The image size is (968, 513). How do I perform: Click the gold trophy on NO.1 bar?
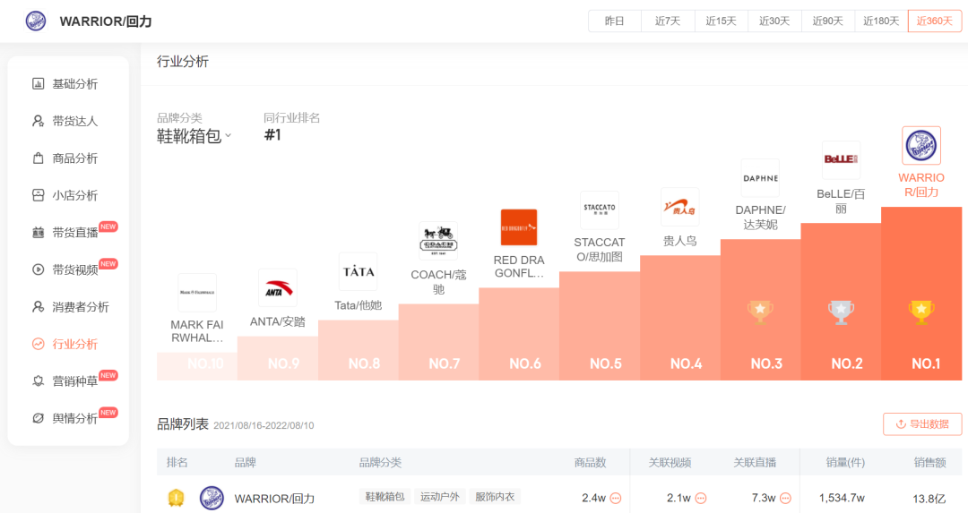click(921, 312)
